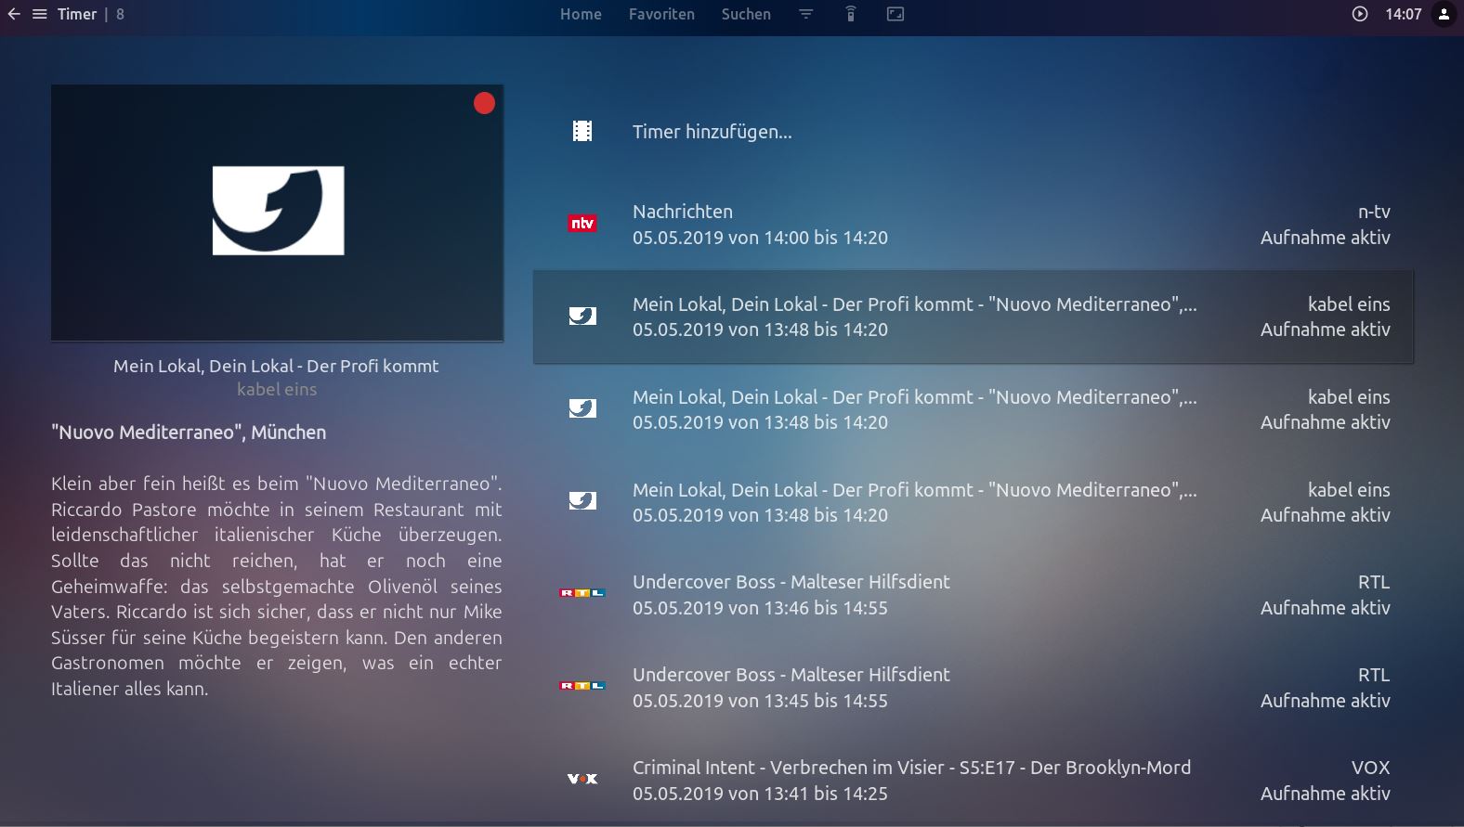Open the user profile icon
The height and width of the screenshot is (827, 1464).
pyautogui.click(x=1444, y=14)
